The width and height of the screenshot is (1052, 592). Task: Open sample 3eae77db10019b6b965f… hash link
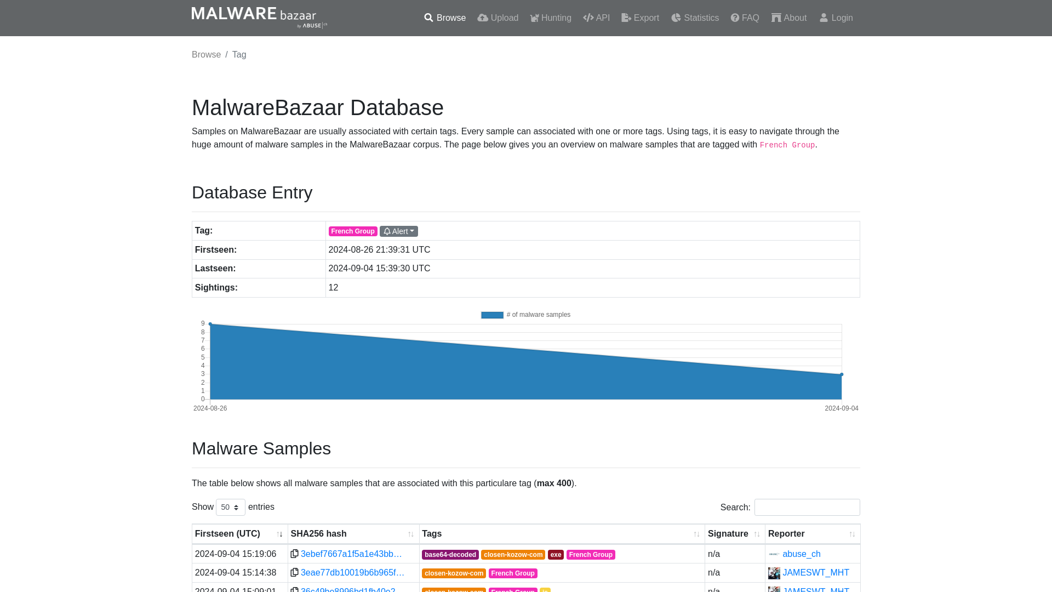[x=352, y=573]
